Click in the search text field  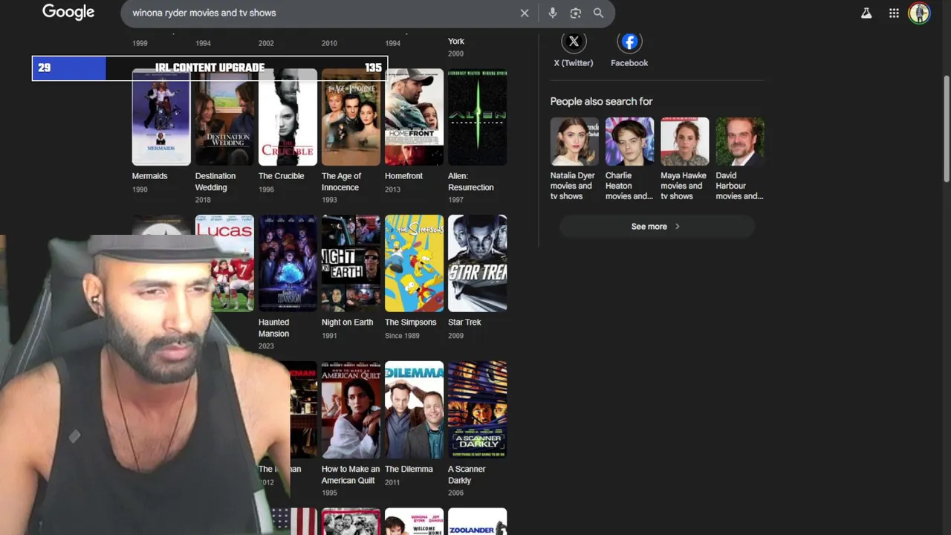tap(319, 13)
